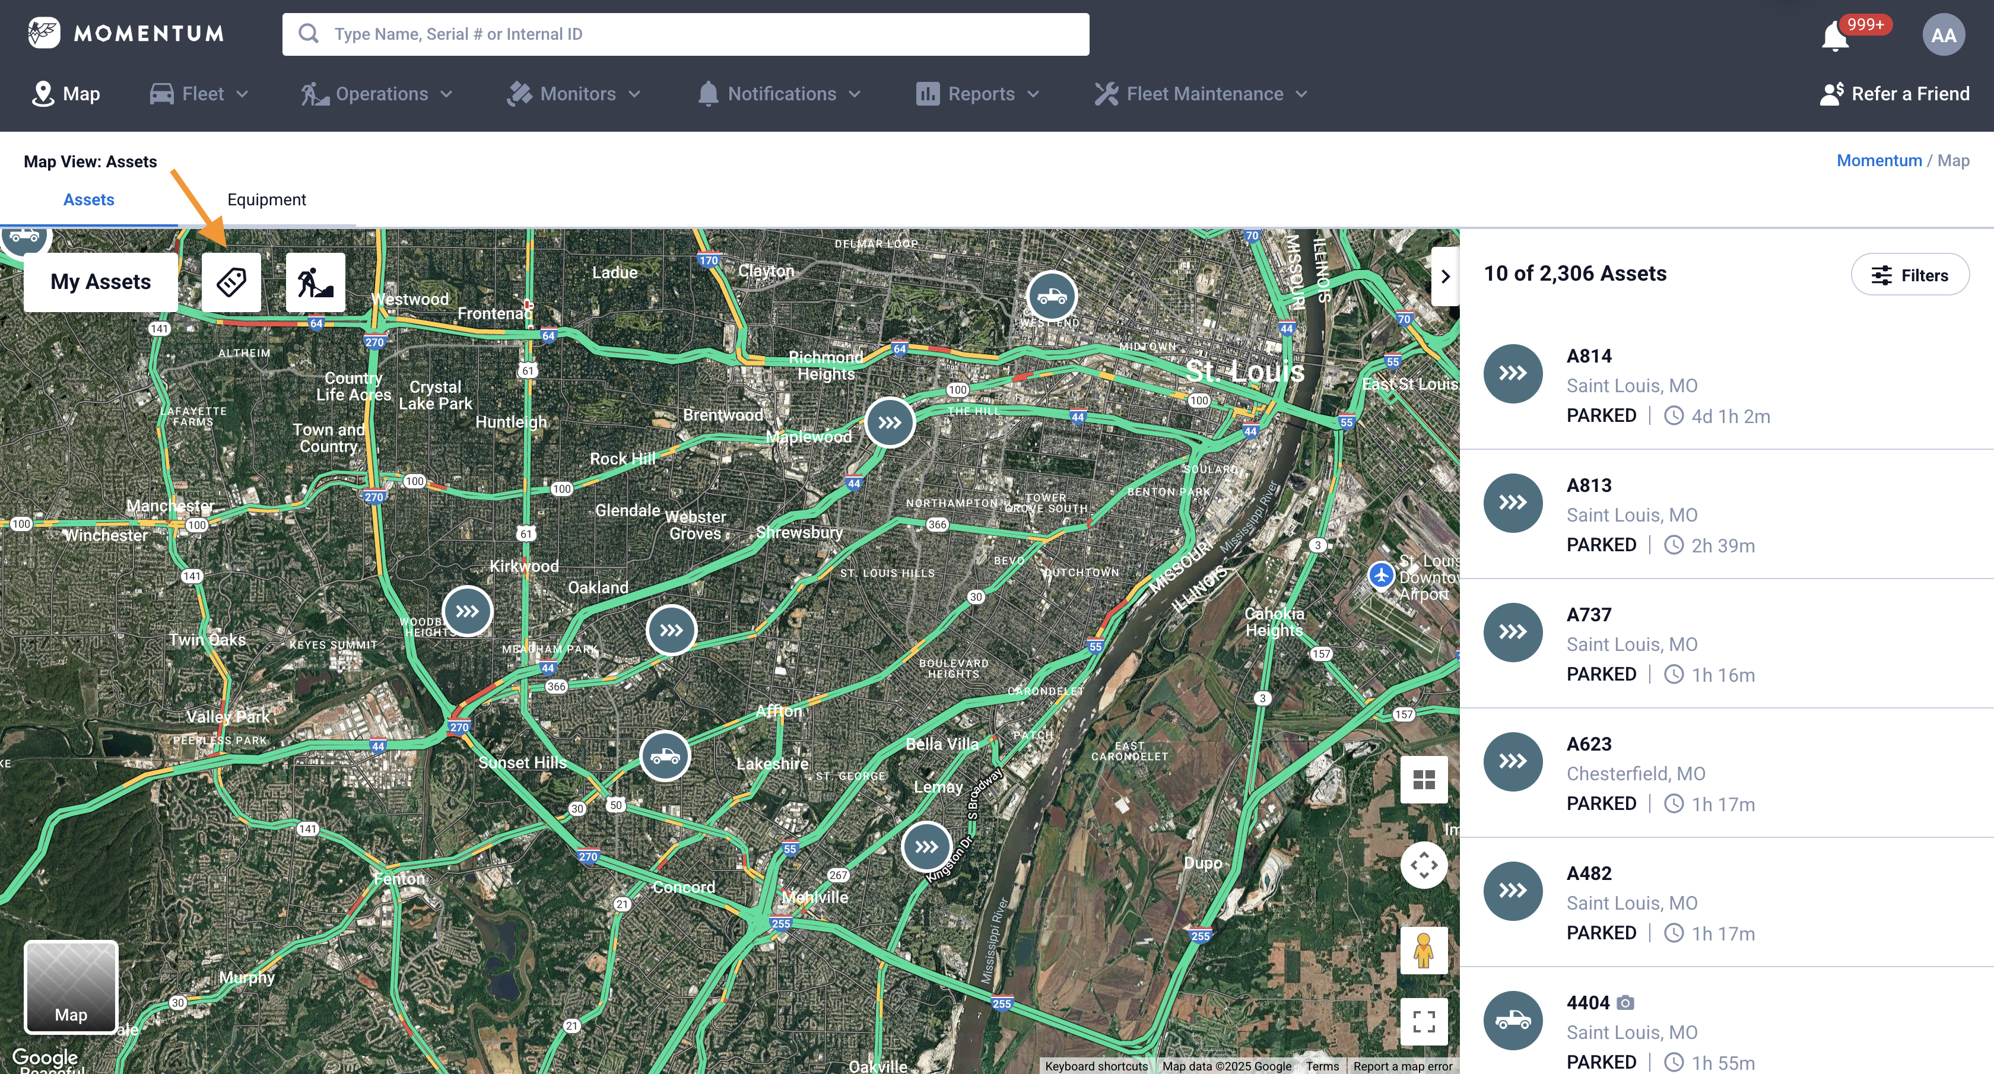Open the Reports dropdown menu
This screenshot has height=1074, width=1994.
(977, 94)
